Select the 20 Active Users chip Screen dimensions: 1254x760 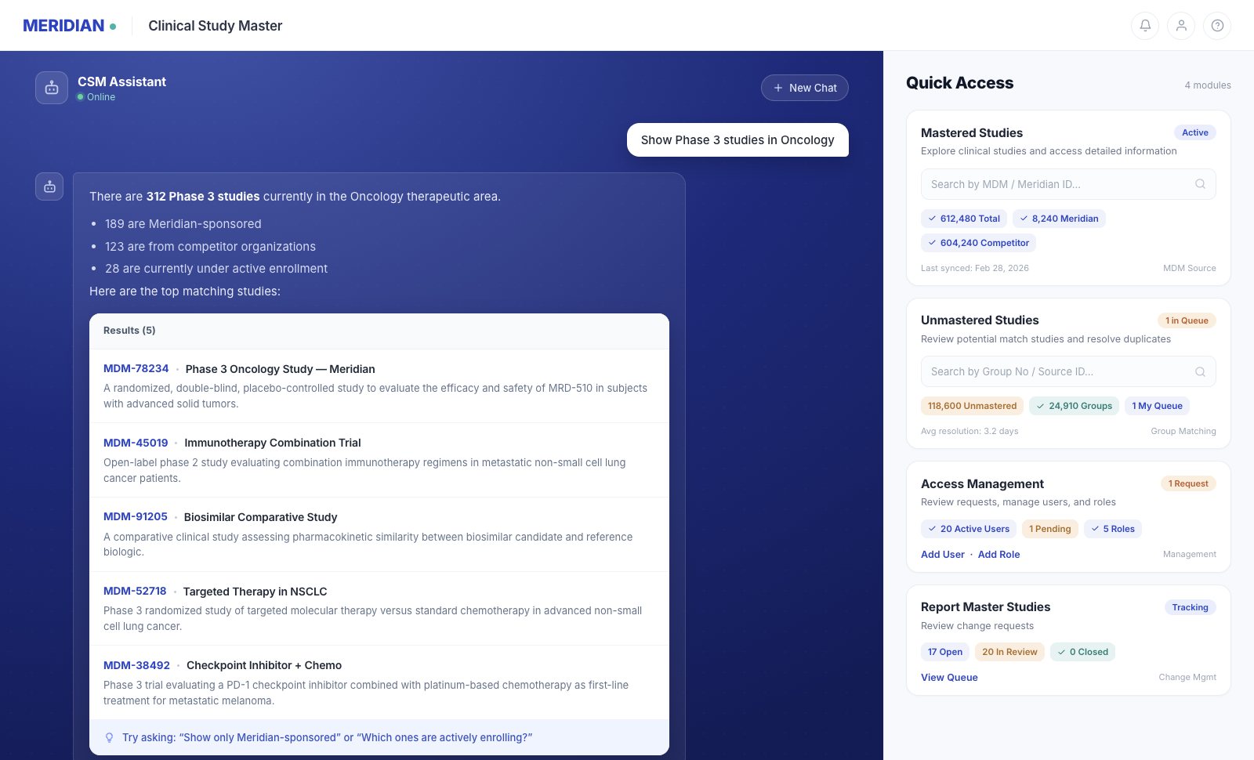coord(969,529)
